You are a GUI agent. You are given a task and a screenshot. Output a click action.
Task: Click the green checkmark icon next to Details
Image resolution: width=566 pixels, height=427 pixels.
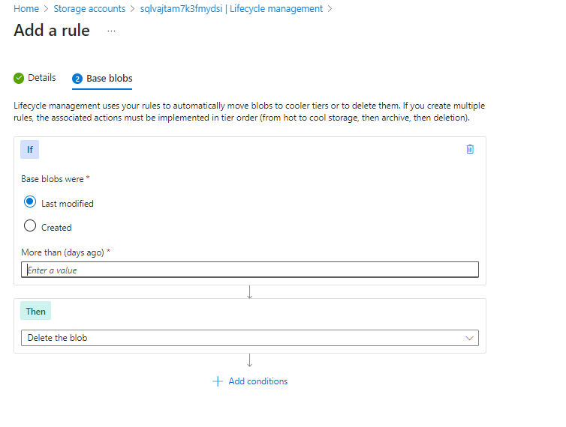point(19,78)
